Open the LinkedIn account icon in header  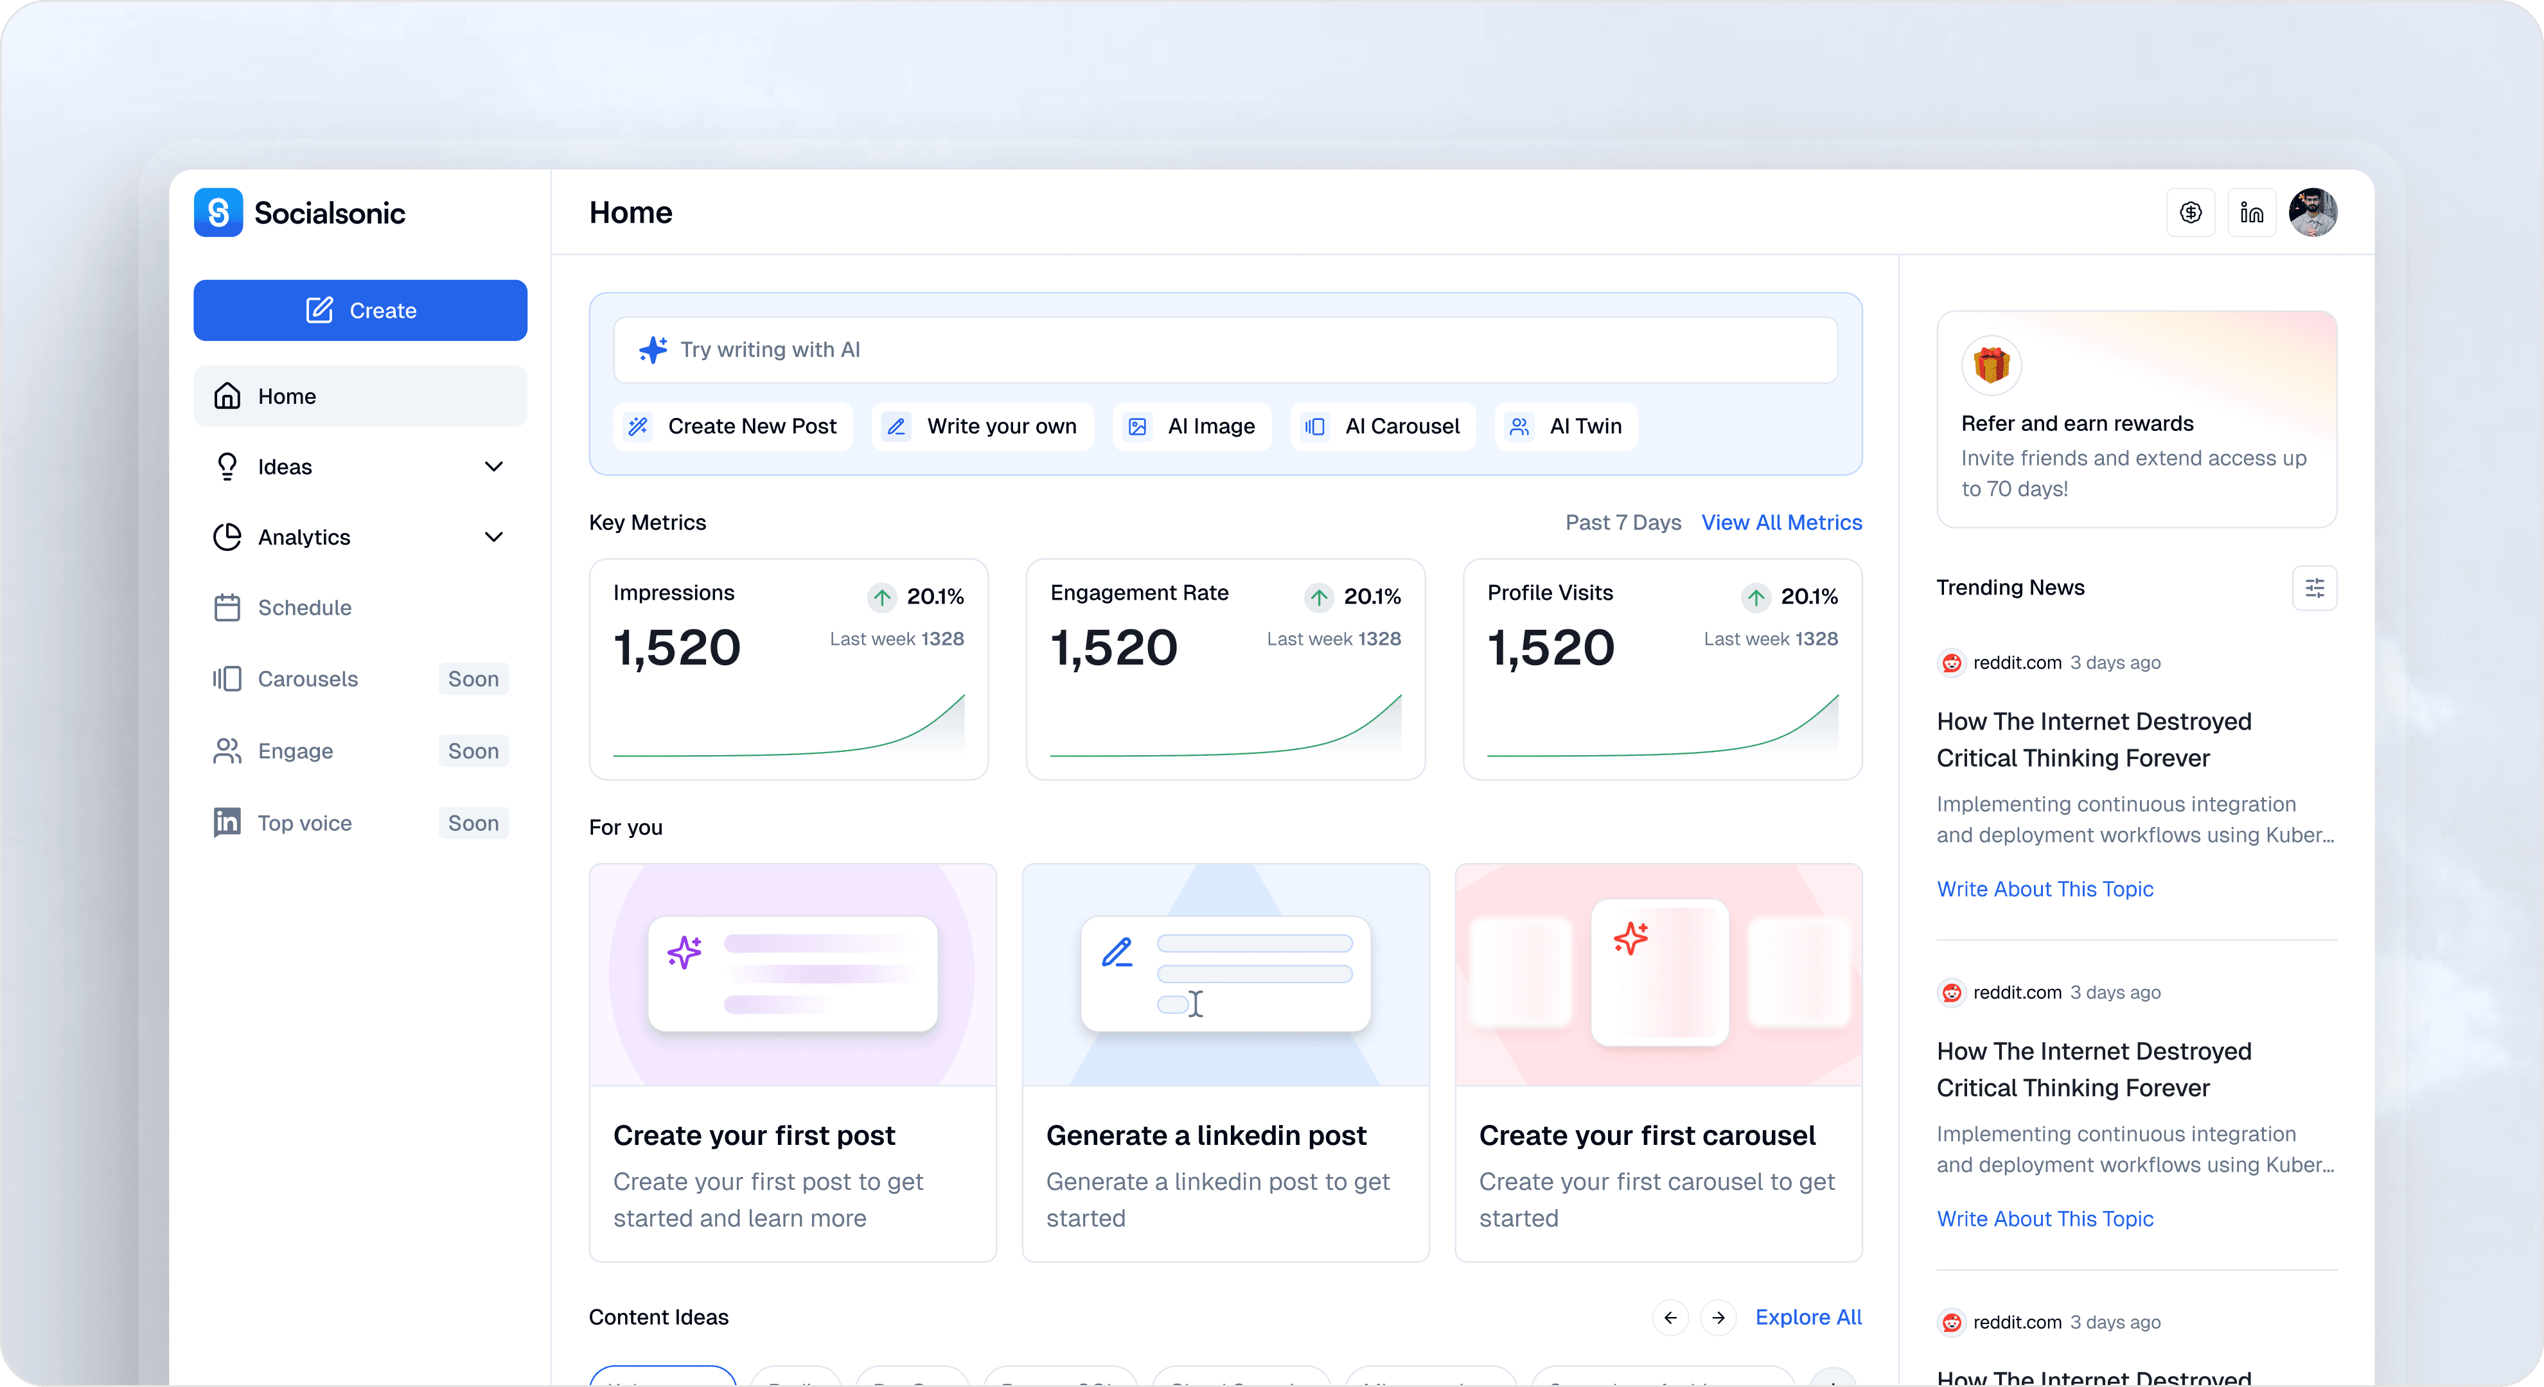2252,213
